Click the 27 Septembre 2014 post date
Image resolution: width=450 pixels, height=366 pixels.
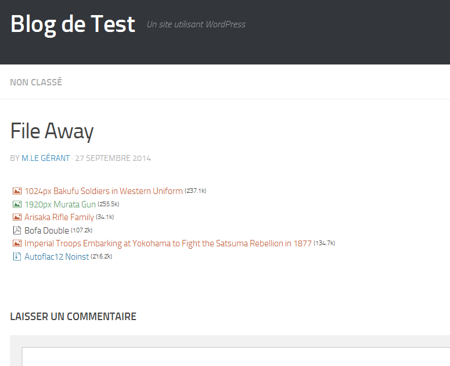[113, 158]
